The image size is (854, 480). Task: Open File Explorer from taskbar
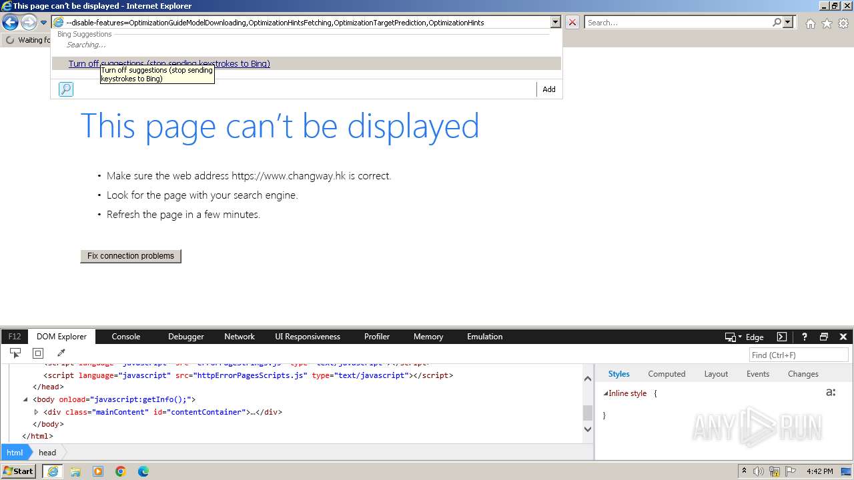[x=75, y=471]
